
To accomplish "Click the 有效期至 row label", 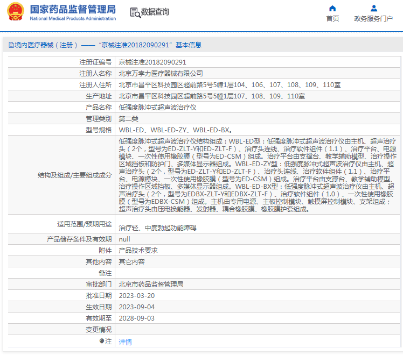I will [99, 318].
